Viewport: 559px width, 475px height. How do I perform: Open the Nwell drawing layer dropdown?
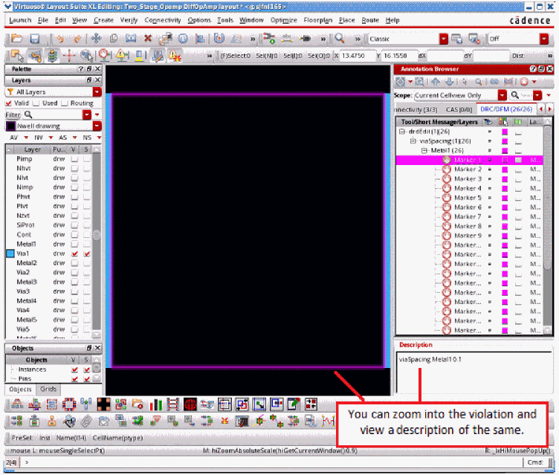(97, 126)
